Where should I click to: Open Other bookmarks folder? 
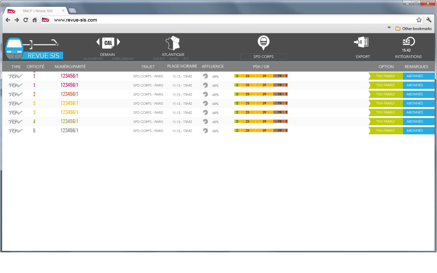click(x=414, y=29)
